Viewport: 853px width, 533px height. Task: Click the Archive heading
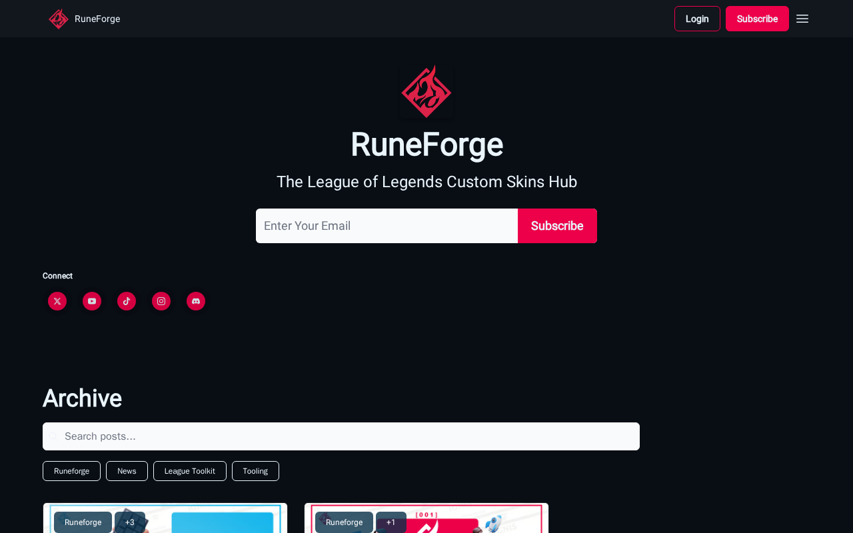pos(82,398)
